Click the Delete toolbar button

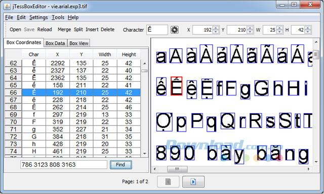tap(107, 30)
